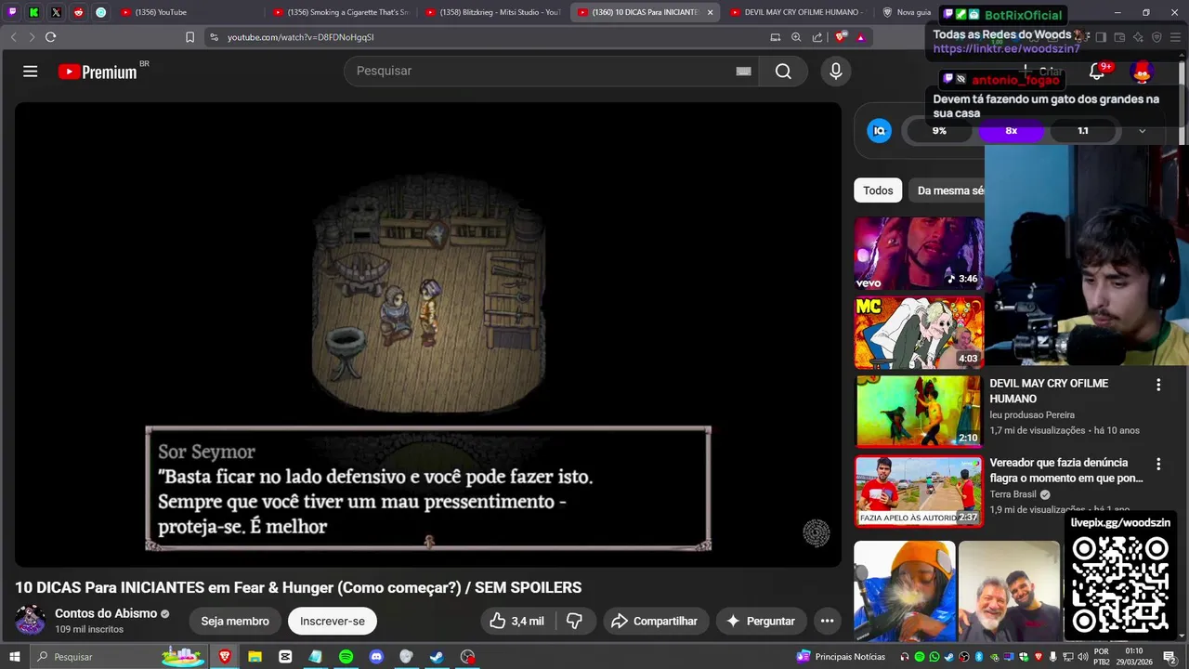The height and width of the screenshot is (669, 1189).
Task: Click the Perguntar ask button
Action: tap(761, 621)
